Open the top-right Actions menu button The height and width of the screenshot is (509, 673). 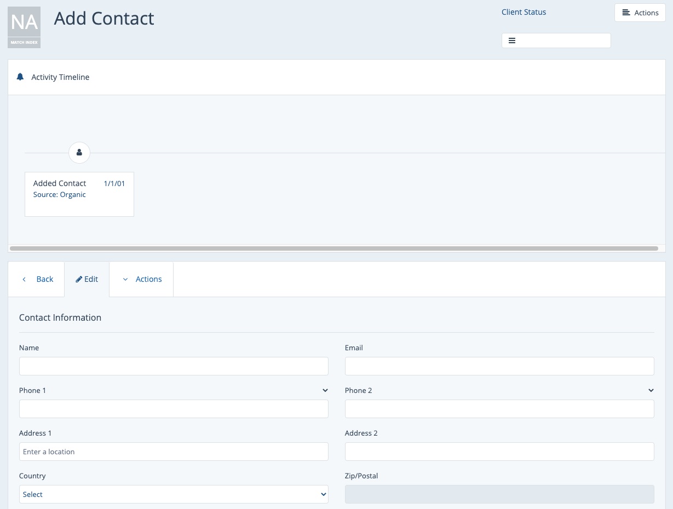[x=640, y=13]
